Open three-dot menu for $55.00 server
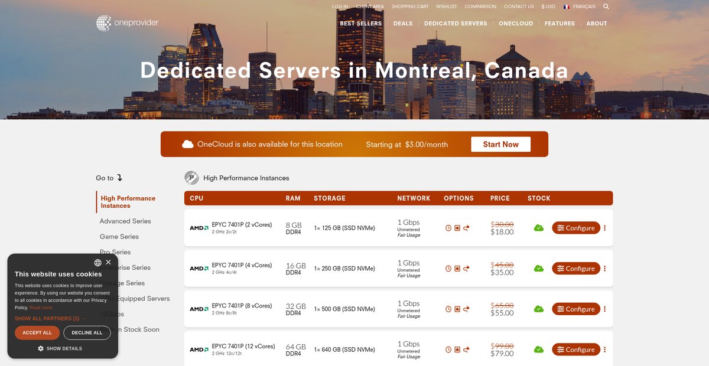Screen dimensions: 709x366 [x=604, y=309]
